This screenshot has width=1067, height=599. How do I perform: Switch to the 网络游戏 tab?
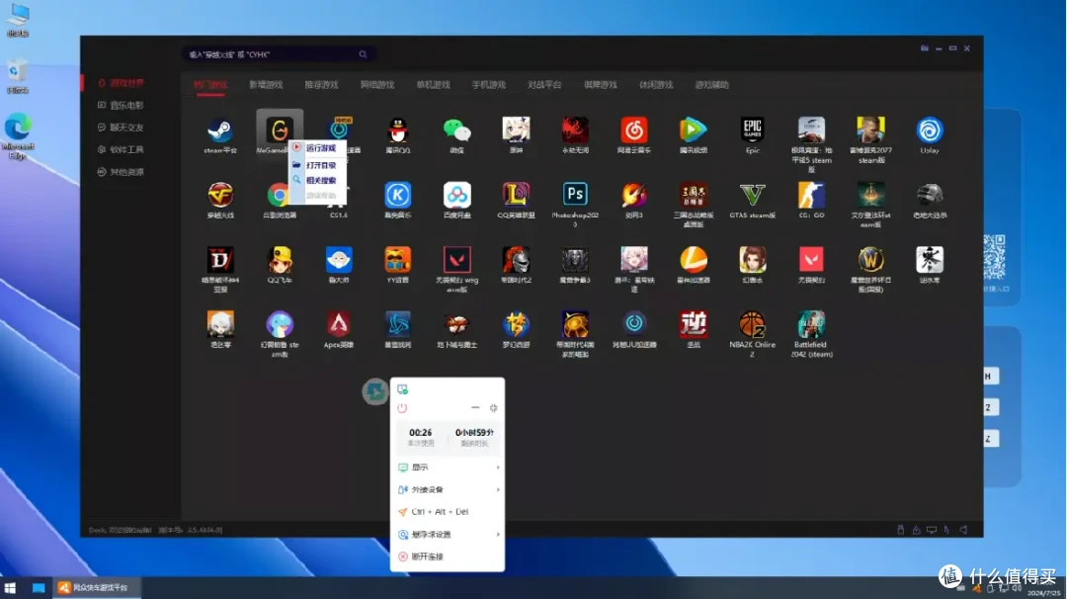coord(377,85)
